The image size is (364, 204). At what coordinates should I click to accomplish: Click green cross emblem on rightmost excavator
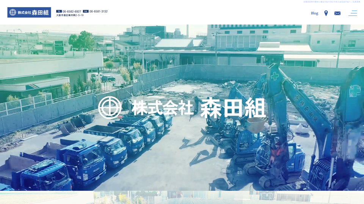coord(355,91)
